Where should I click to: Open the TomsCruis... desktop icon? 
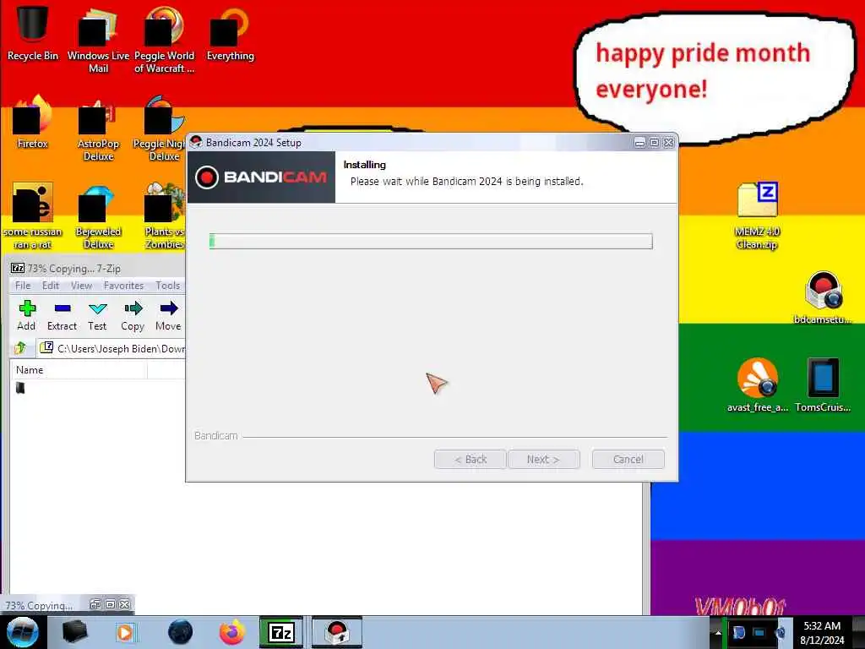coord(823,385)
